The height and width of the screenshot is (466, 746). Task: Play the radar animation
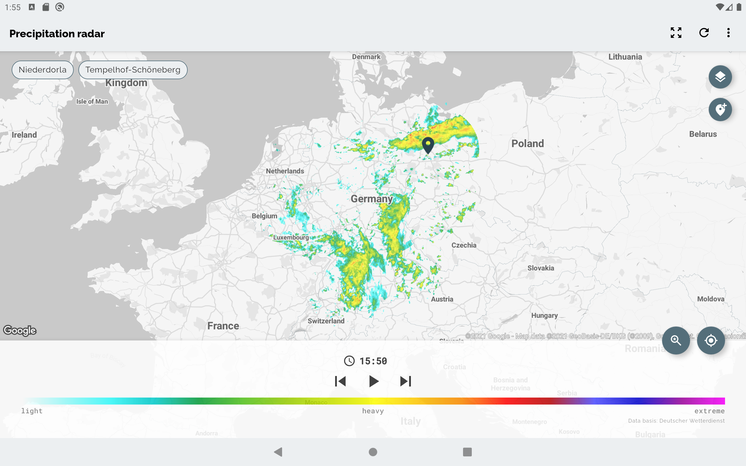pos(373,381)
